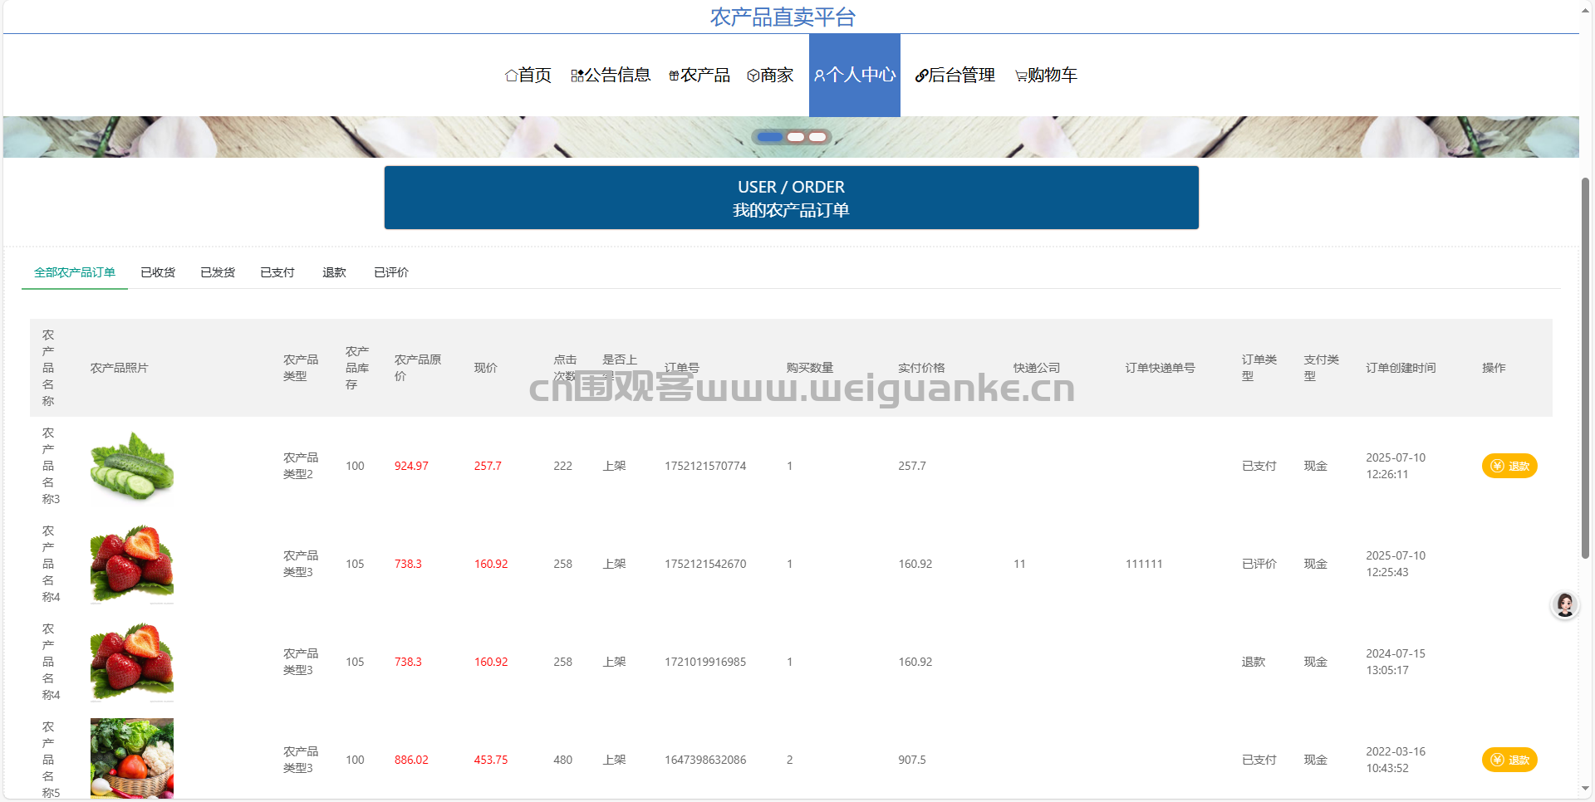1595x802 pixels.
Task: Click the 2024-07-15 13:05:17 timestamp
Action: [1396, 662]
